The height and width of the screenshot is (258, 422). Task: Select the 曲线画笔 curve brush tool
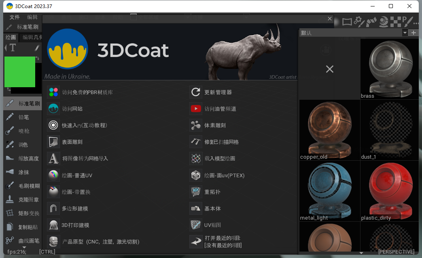pos(23,241)
